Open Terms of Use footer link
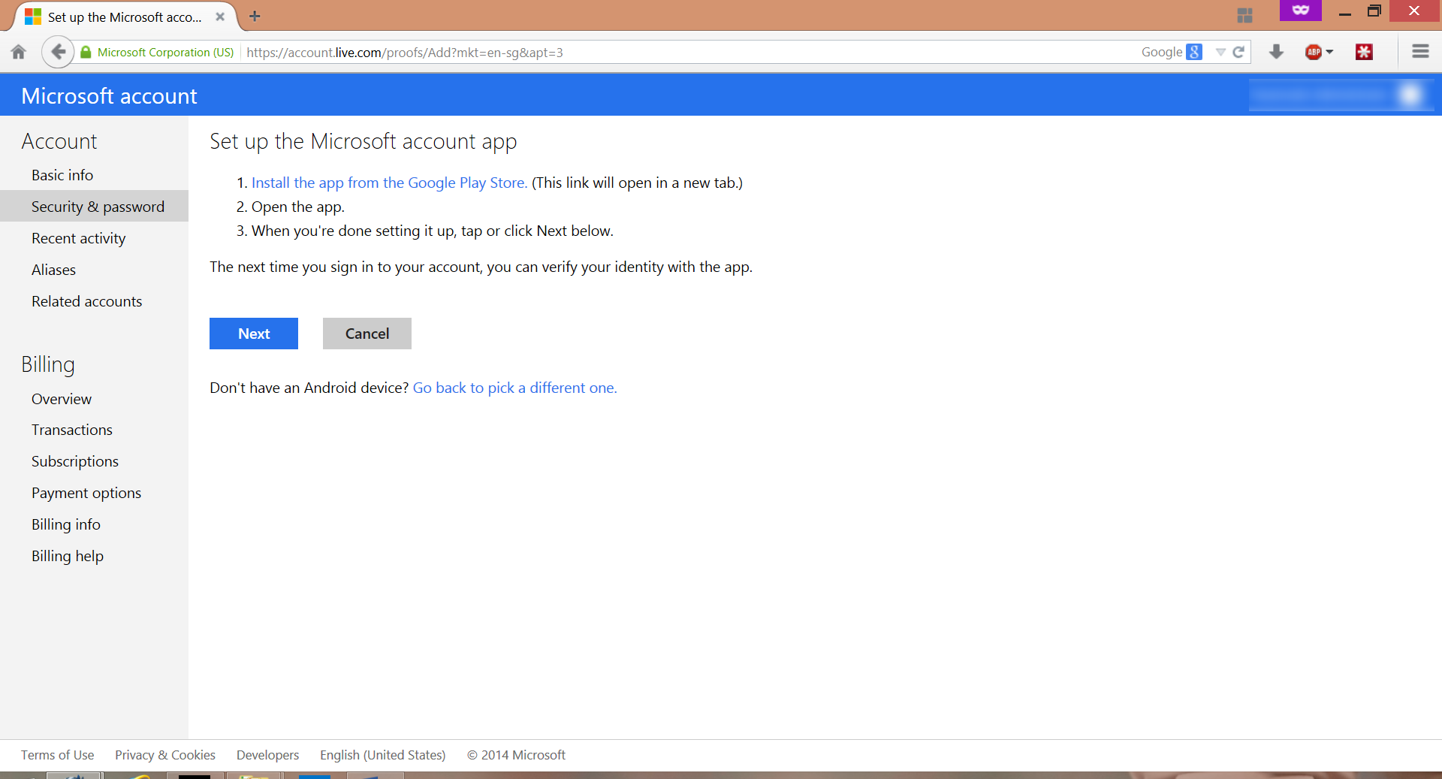The width and height of the screenshot is (1442, 779). pos(57,755)
